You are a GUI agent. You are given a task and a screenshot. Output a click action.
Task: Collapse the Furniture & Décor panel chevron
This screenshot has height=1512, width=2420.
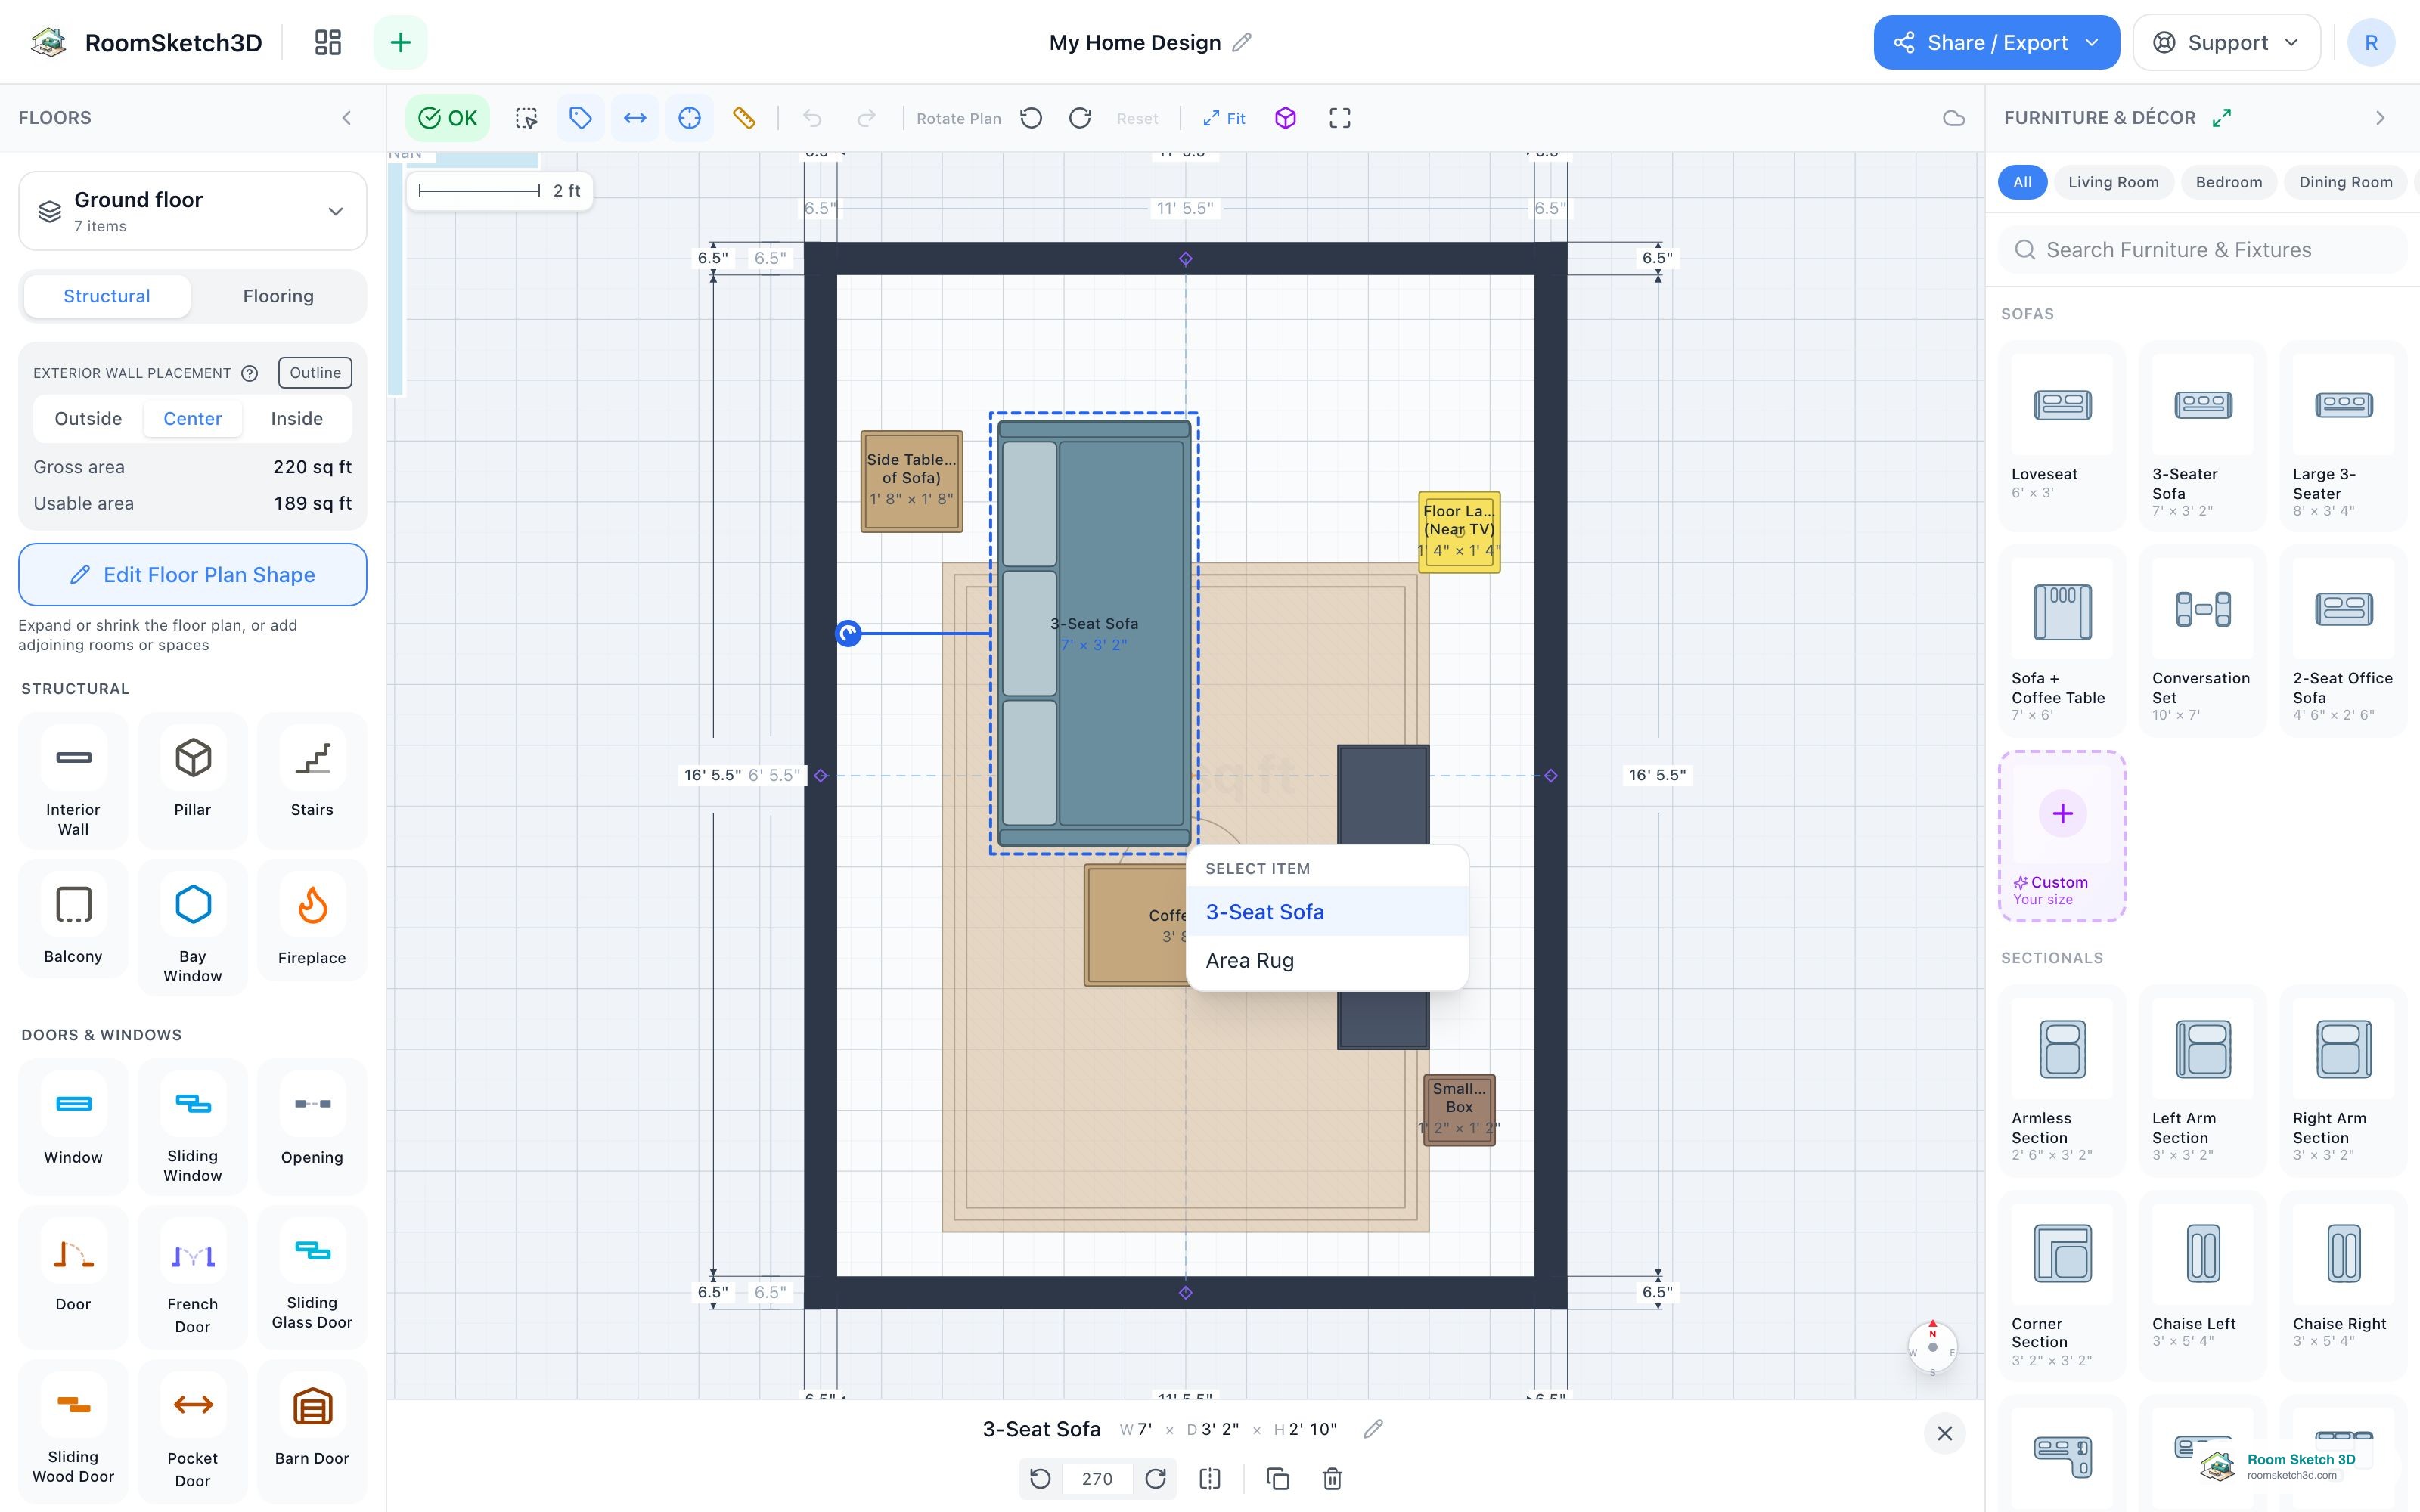pyautogui.click(x=2380, y=118)
